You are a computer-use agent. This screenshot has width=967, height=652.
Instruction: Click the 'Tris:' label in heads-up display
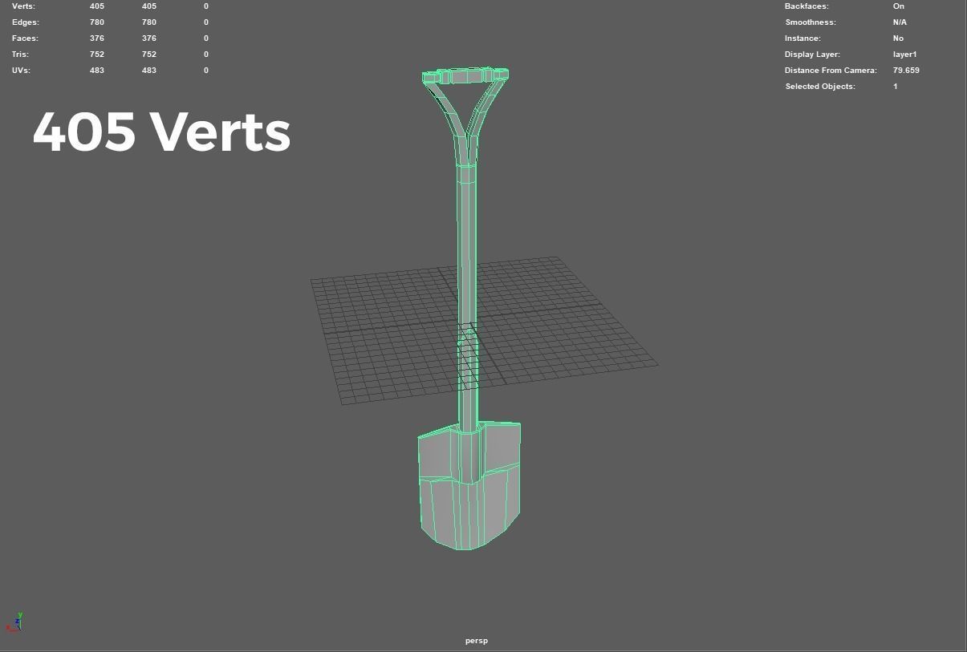20,55
